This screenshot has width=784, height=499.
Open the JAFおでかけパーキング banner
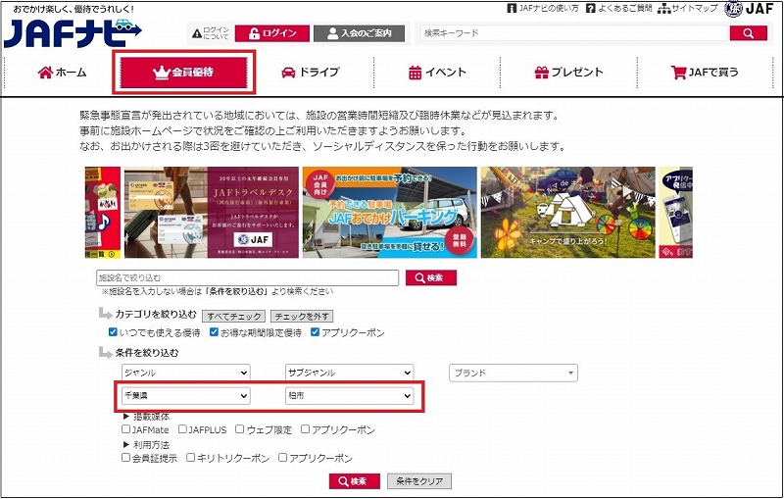click(x=389, y=213)
